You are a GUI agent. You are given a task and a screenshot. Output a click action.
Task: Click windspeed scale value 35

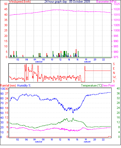coord(6,20)
